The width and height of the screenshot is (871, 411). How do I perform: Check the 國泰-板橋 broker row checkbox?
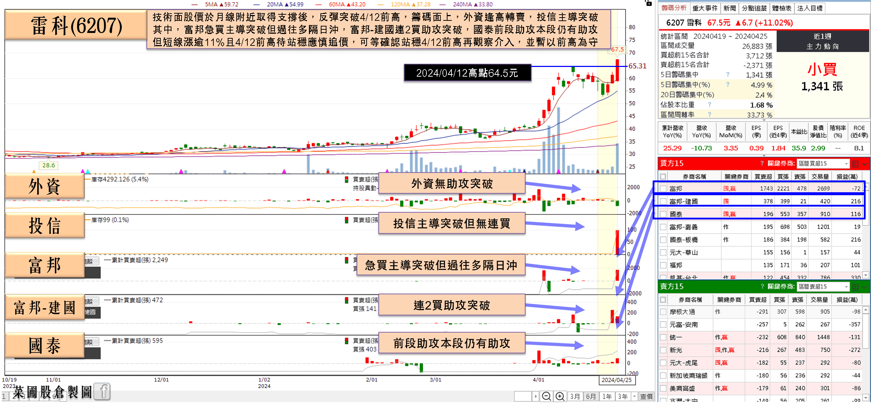(663, 240)
